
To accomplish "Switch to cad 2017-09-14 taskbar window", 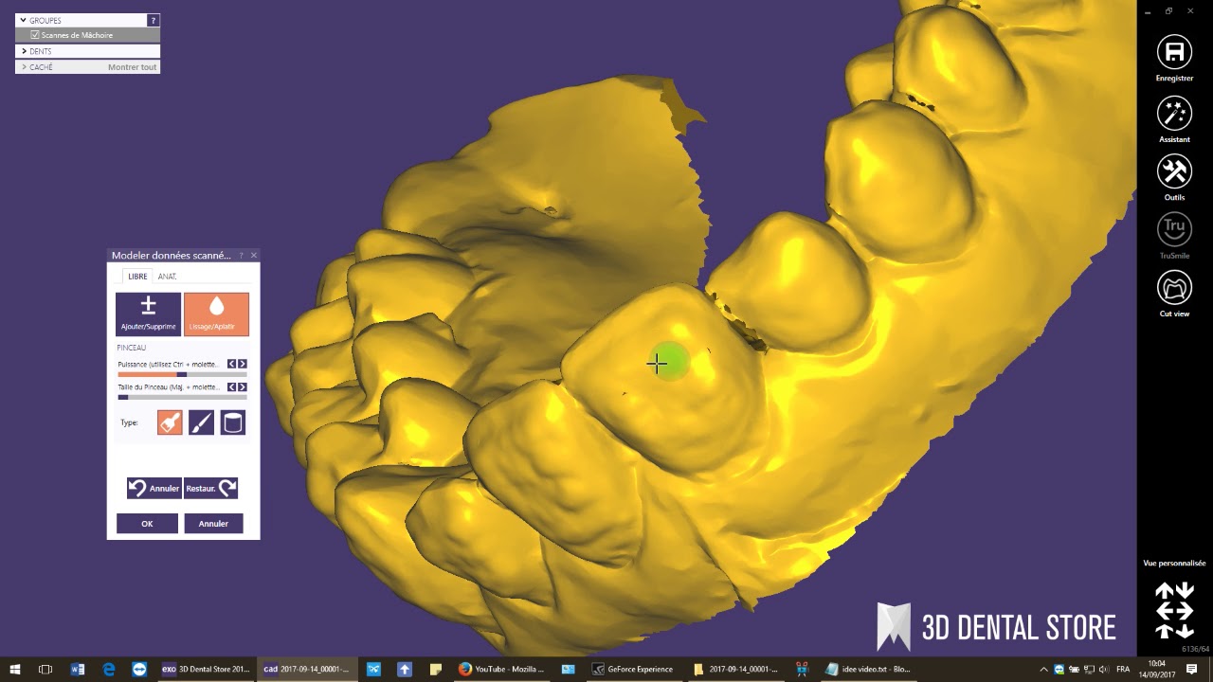I will pyautogui.click(x=306, y=669).
